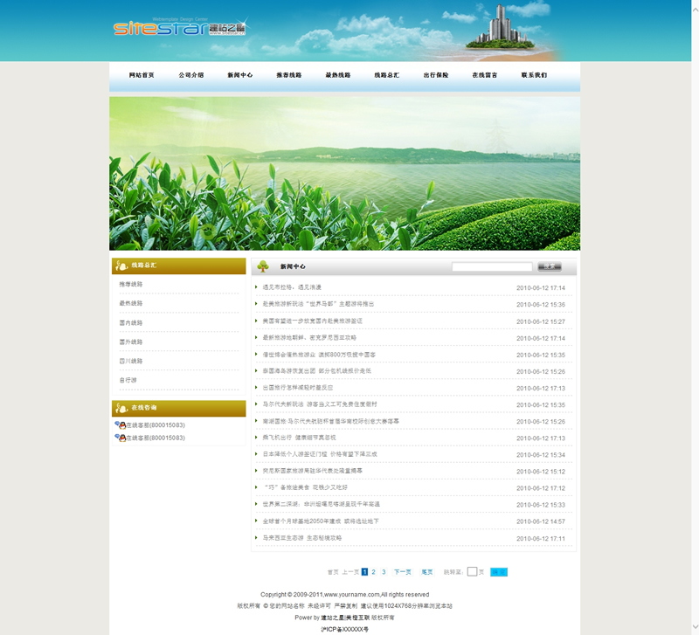The height and width of the screenshot is (635, 699).
Task: Click the SiteStar logo in the header
Action: point(179,28)
